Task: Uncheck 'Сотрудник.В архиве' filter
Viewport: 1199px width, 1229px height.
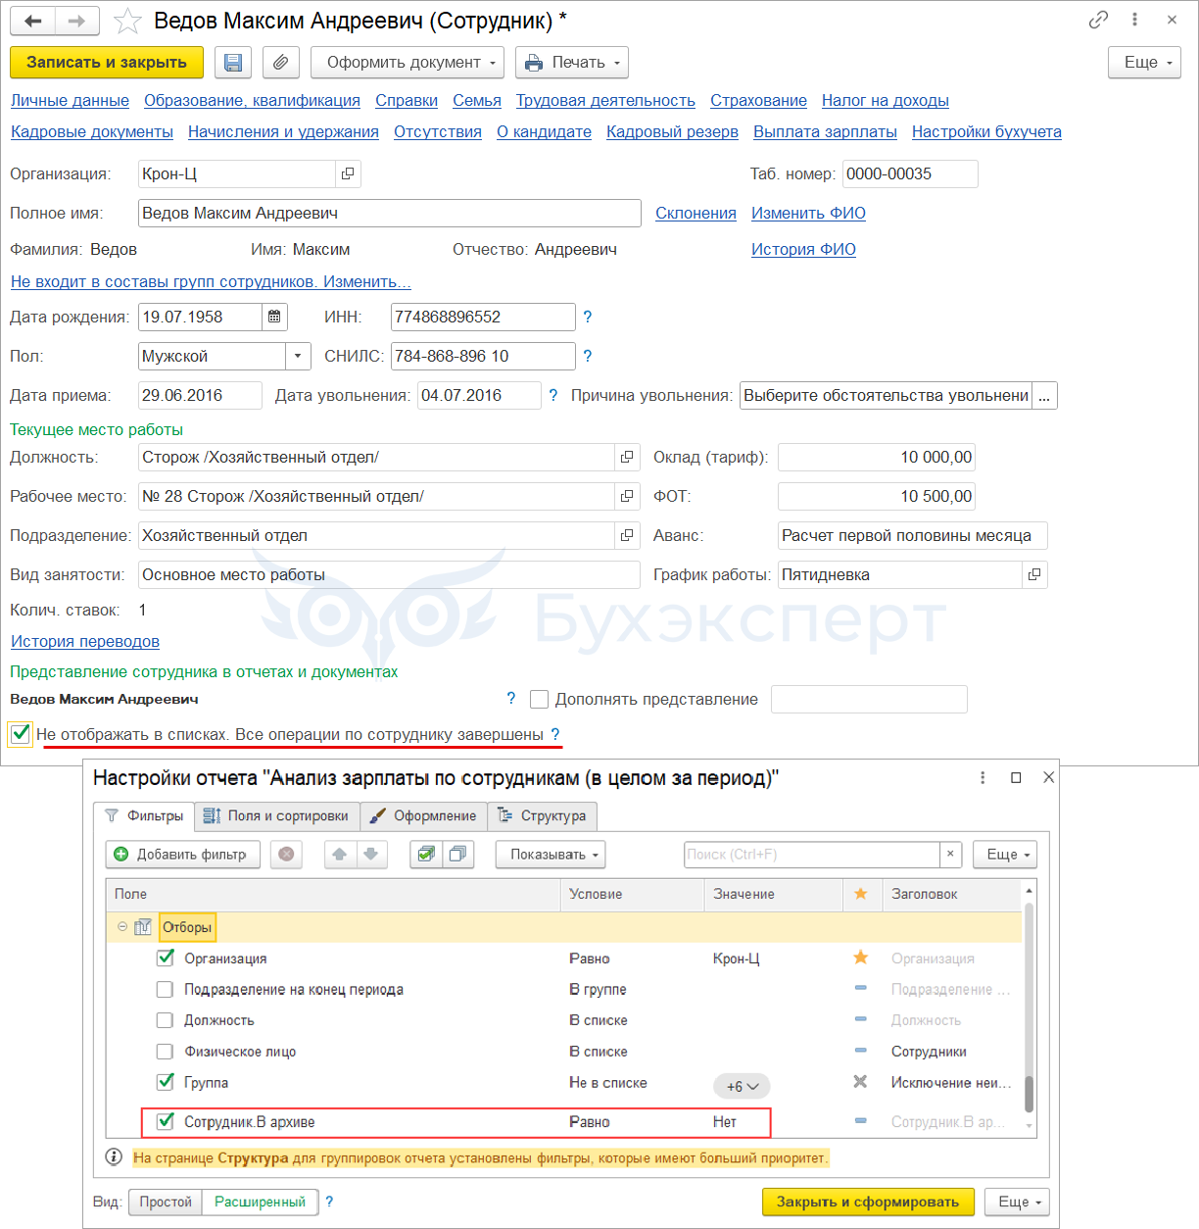Action: (x=166, y=1121)
